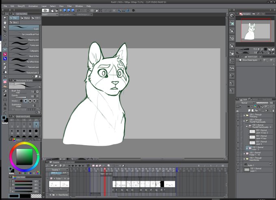This screenshot has width=276, height=200.
Task: Delete layer with the trash icon
Action: coord(273,111)
